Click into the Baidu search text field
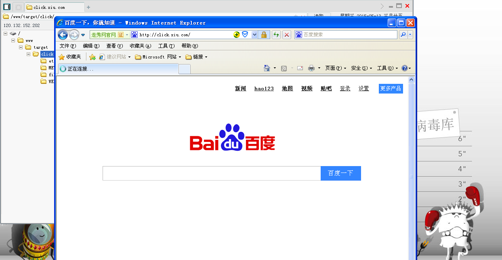Viewport: 502px width, 260px height. [x=212, y=173]
